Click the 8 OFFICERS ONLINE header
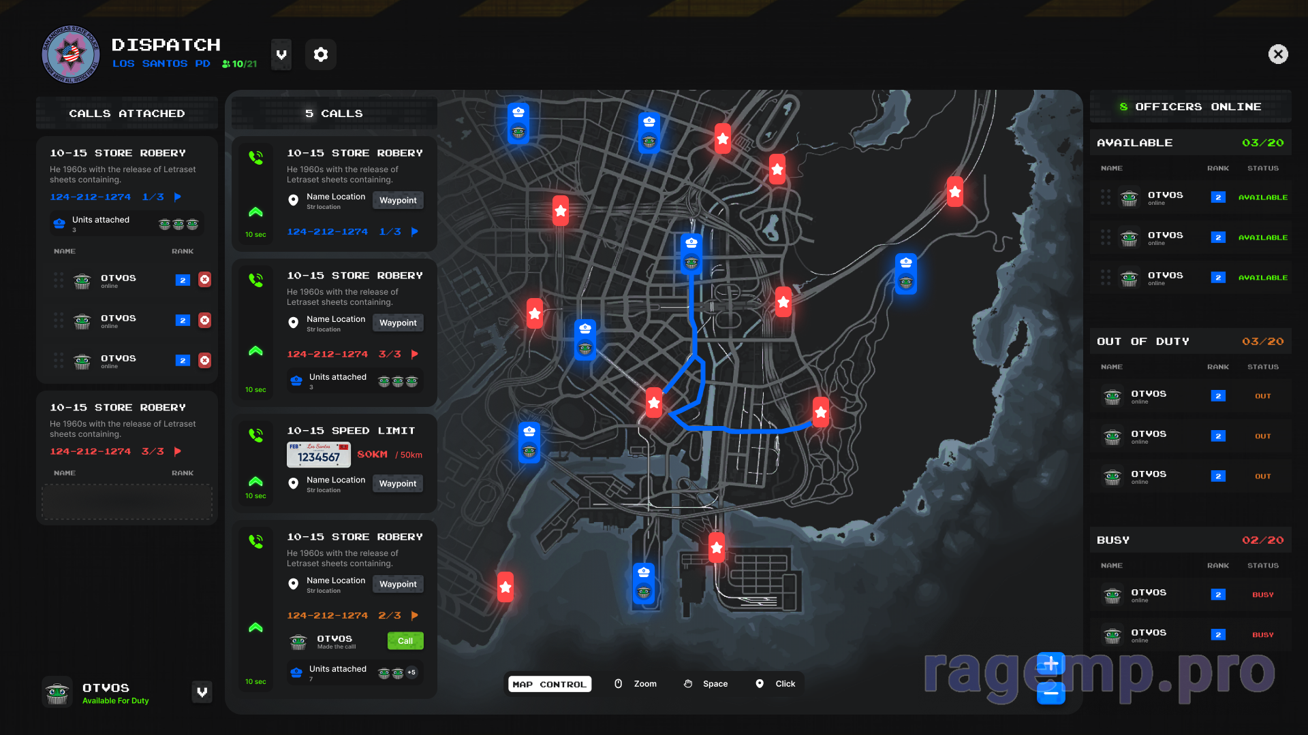The height and width of the screenshot is (735, 1308). click(x=1190, y=107)
